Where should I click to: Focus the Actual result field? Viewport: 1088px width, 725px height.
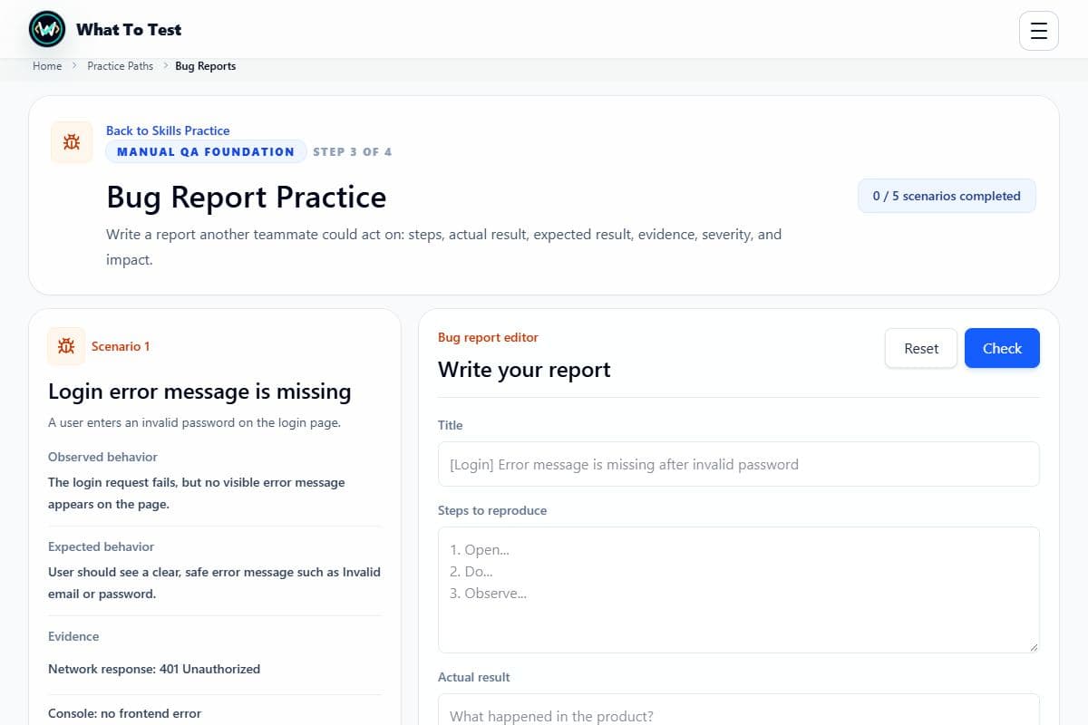[x=739, y=710]
